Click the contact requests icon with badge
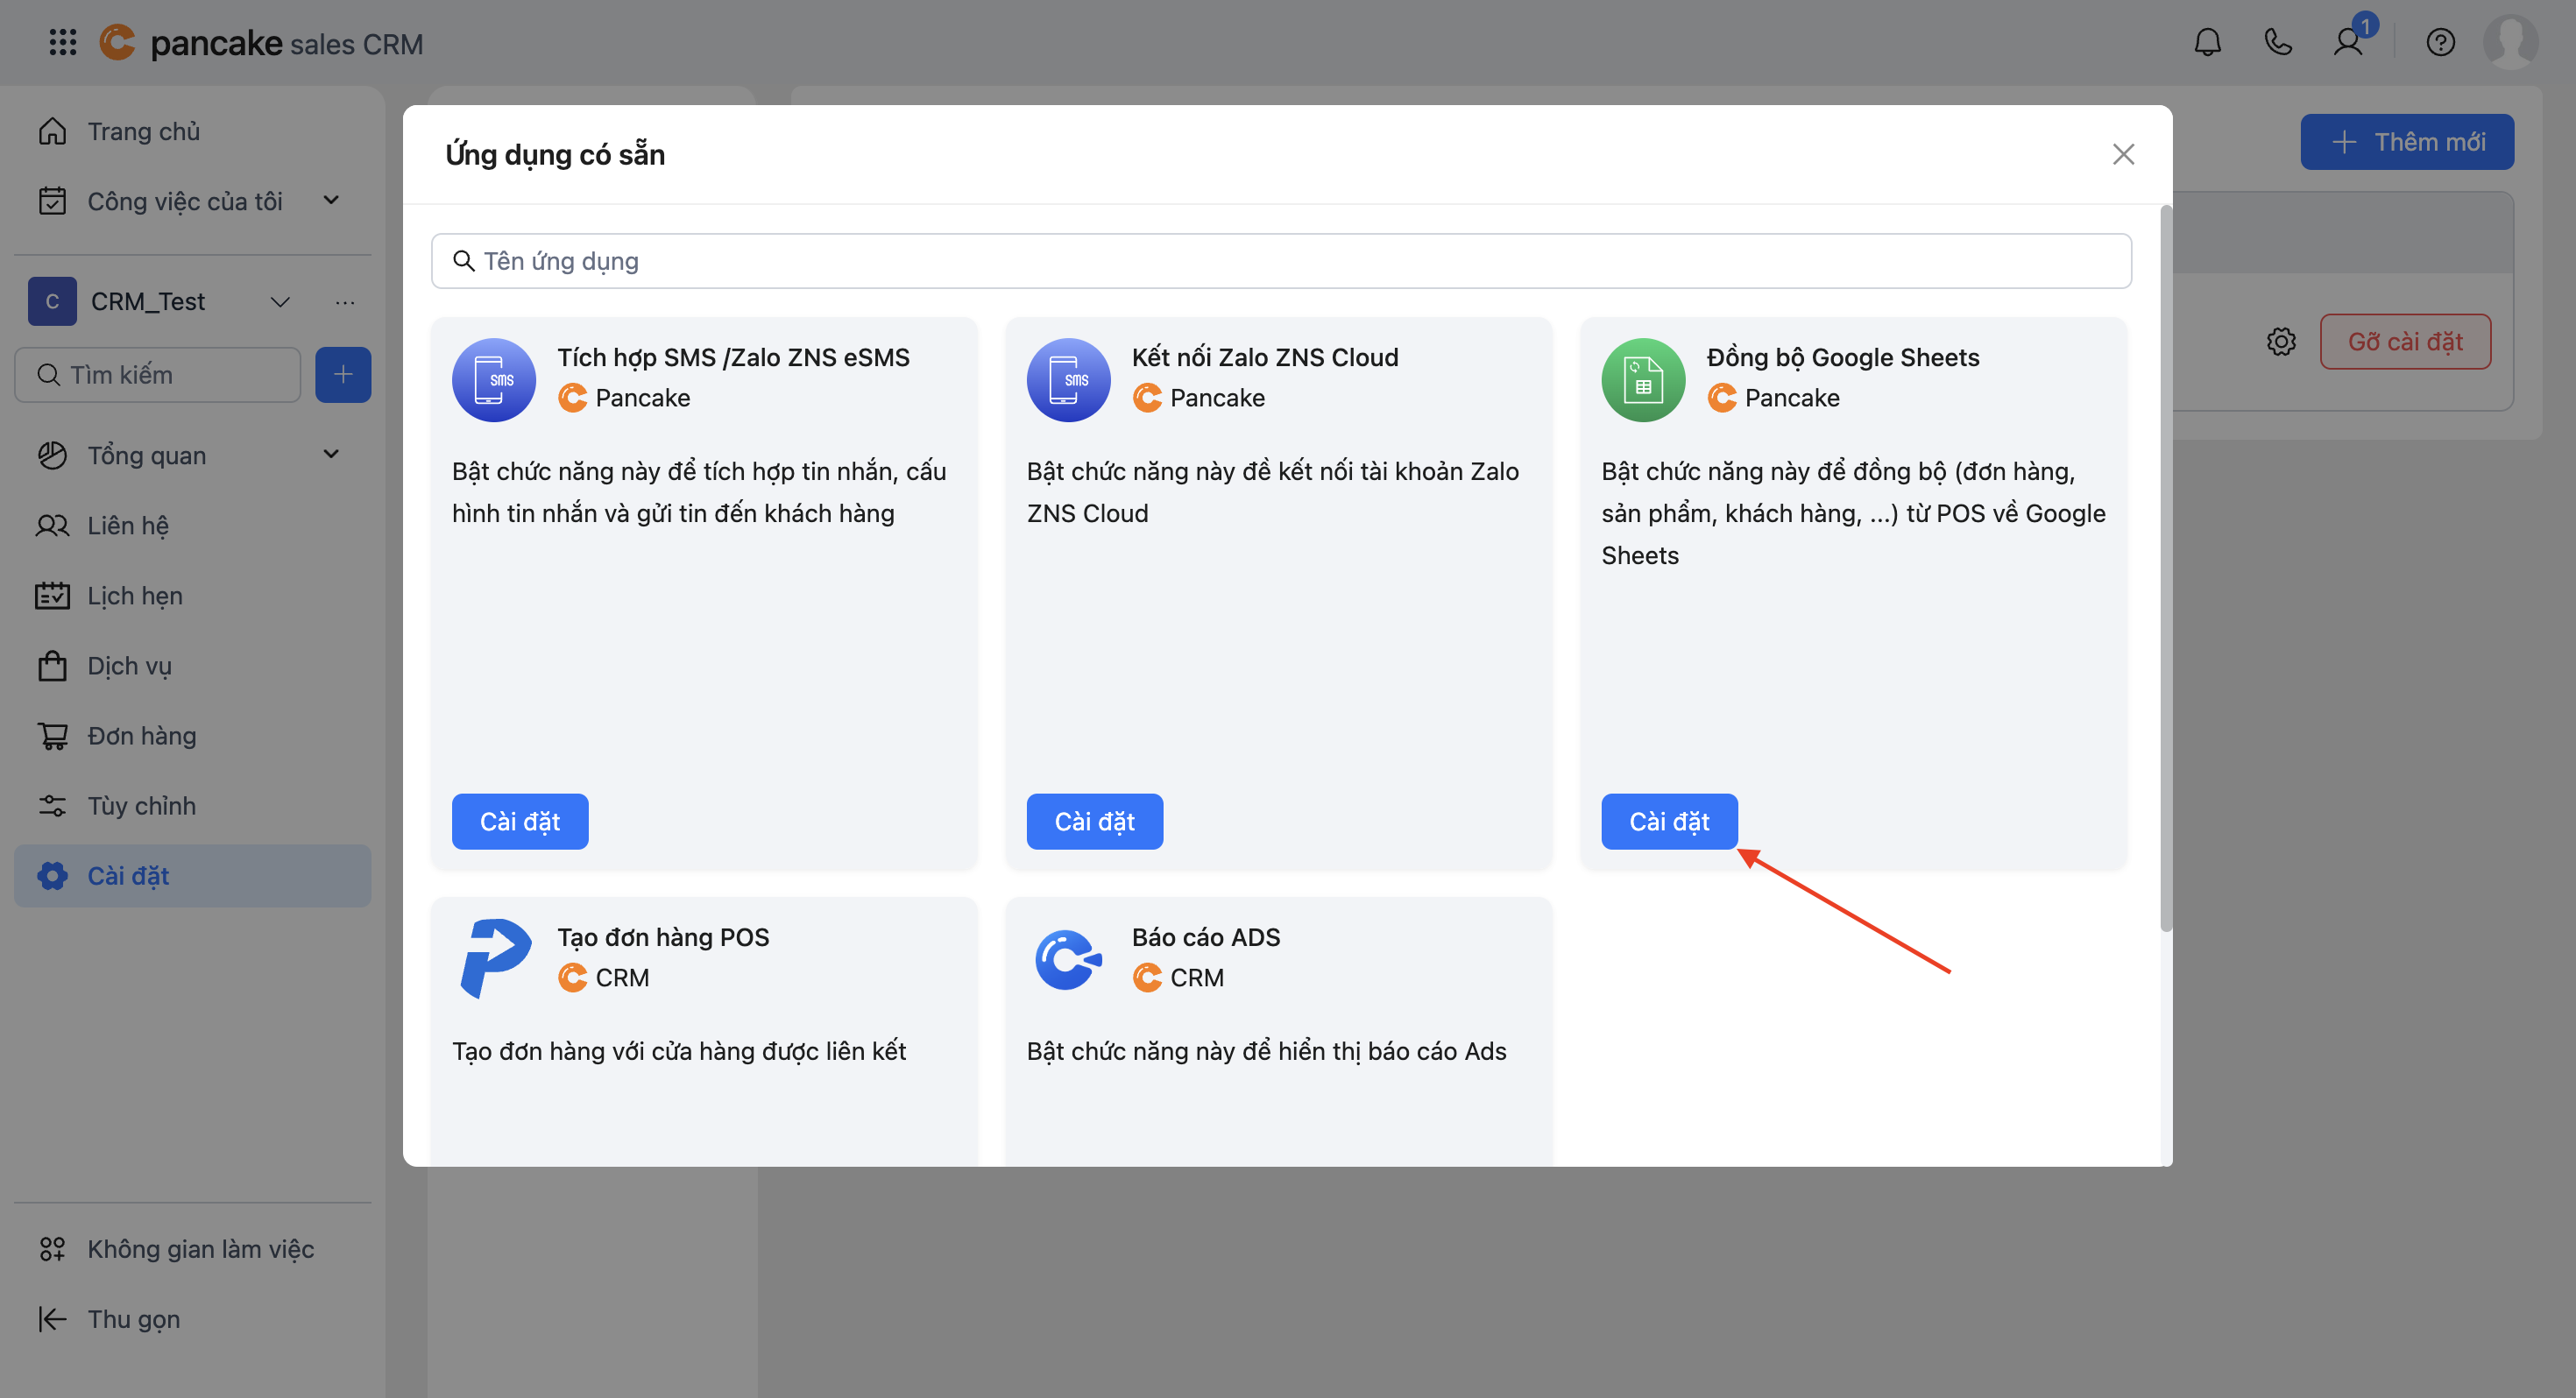This screenshot has width=2576, height=1398. click(2348, 42)
